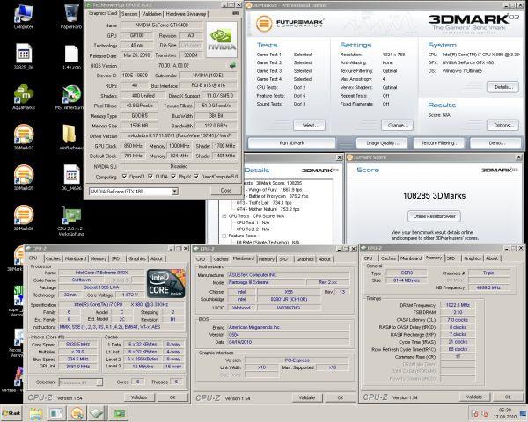Open SPD tab in CPU-Z window showing Mainboard
This screenshot has height=422, width=528.
click(x=283, y=258)
